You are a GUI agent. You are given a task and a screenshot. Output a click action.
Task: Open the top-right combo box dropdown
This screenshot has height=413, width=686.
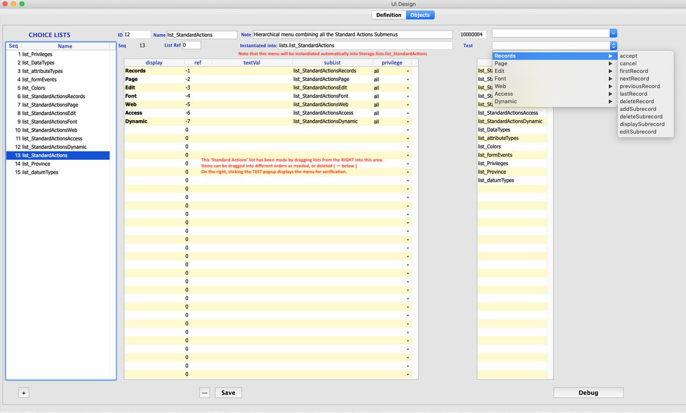tap(613, 33)
